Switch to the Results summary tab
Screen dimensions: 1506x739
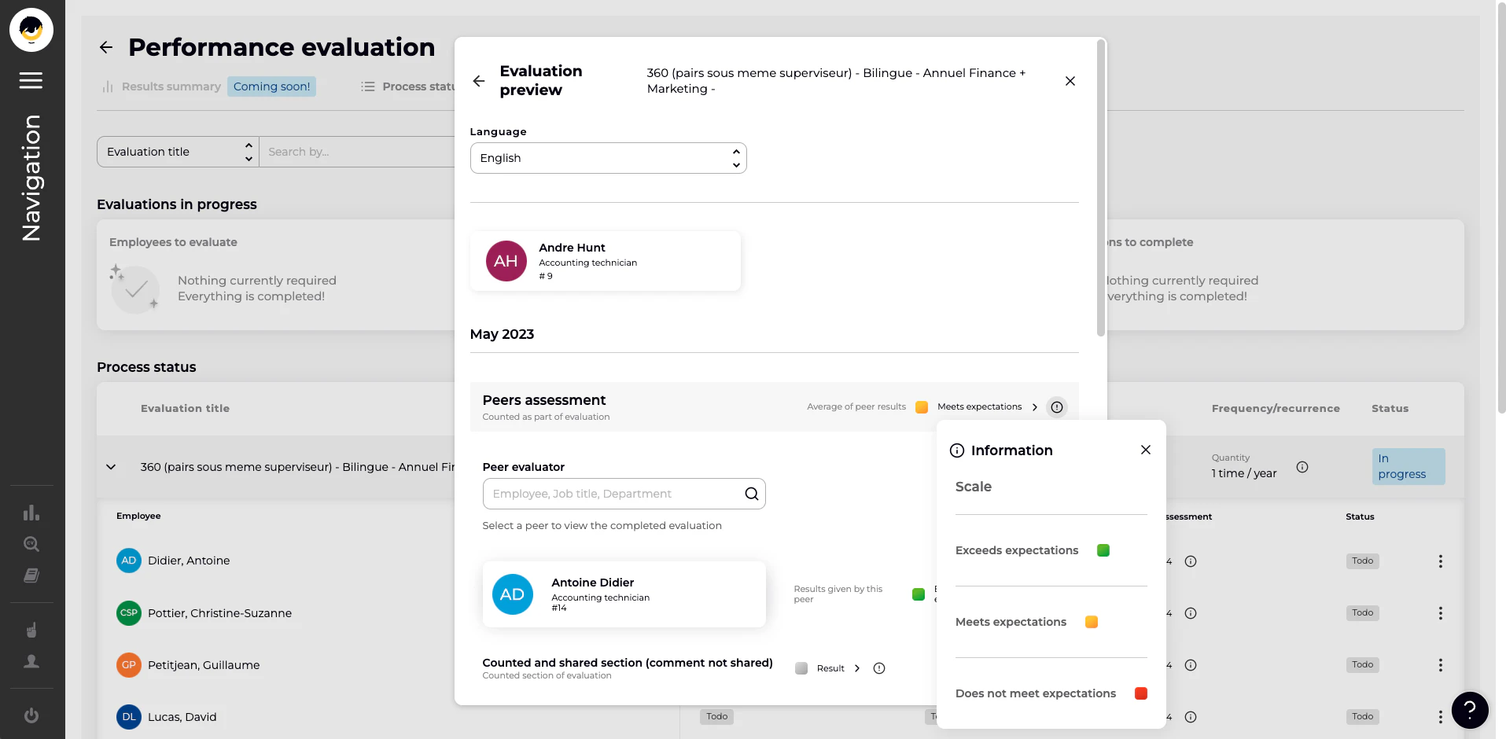pyautogui.click(x=171, y=86)
